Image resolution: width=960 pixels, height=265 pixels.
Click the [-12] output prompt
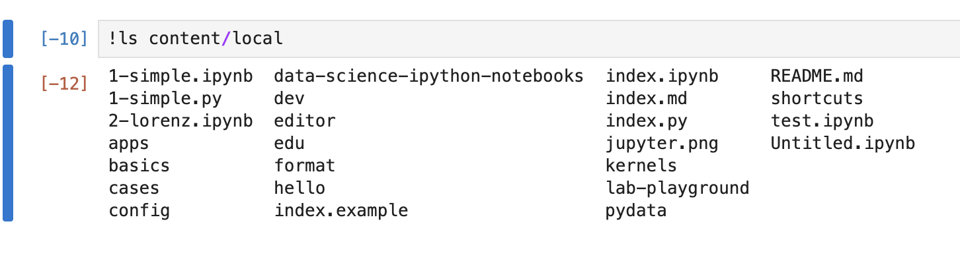click(x=64, y=84)
